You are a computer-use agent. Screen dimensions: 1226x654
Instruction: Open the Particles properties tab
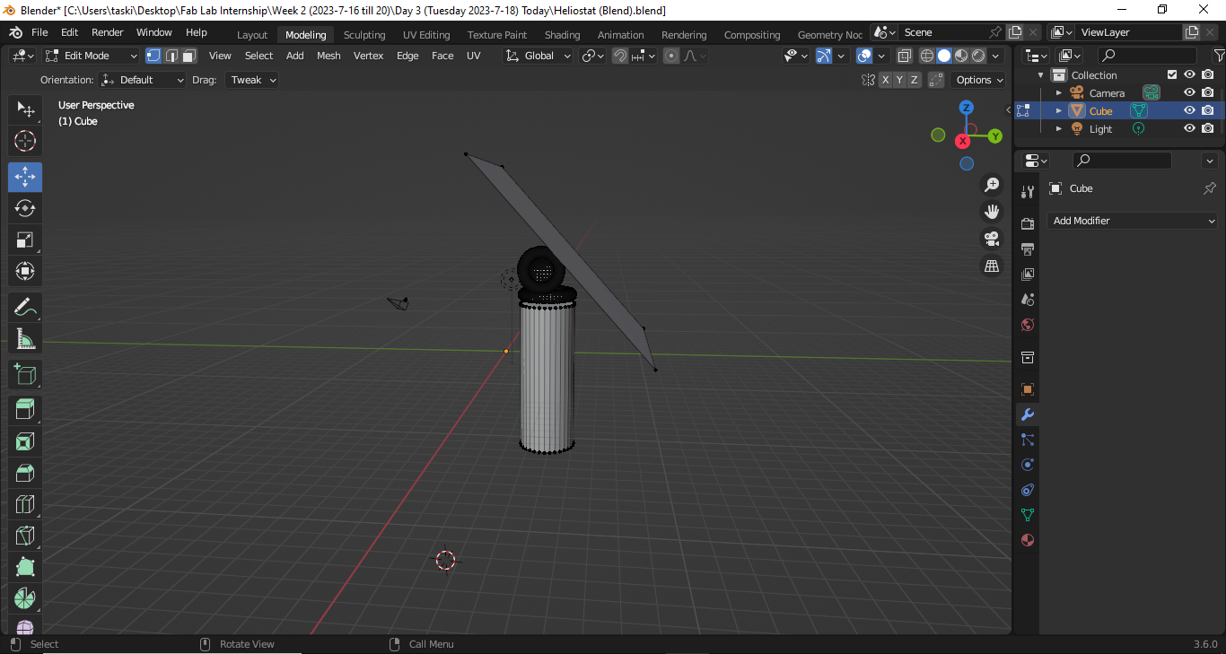(x=1028, y=440)
